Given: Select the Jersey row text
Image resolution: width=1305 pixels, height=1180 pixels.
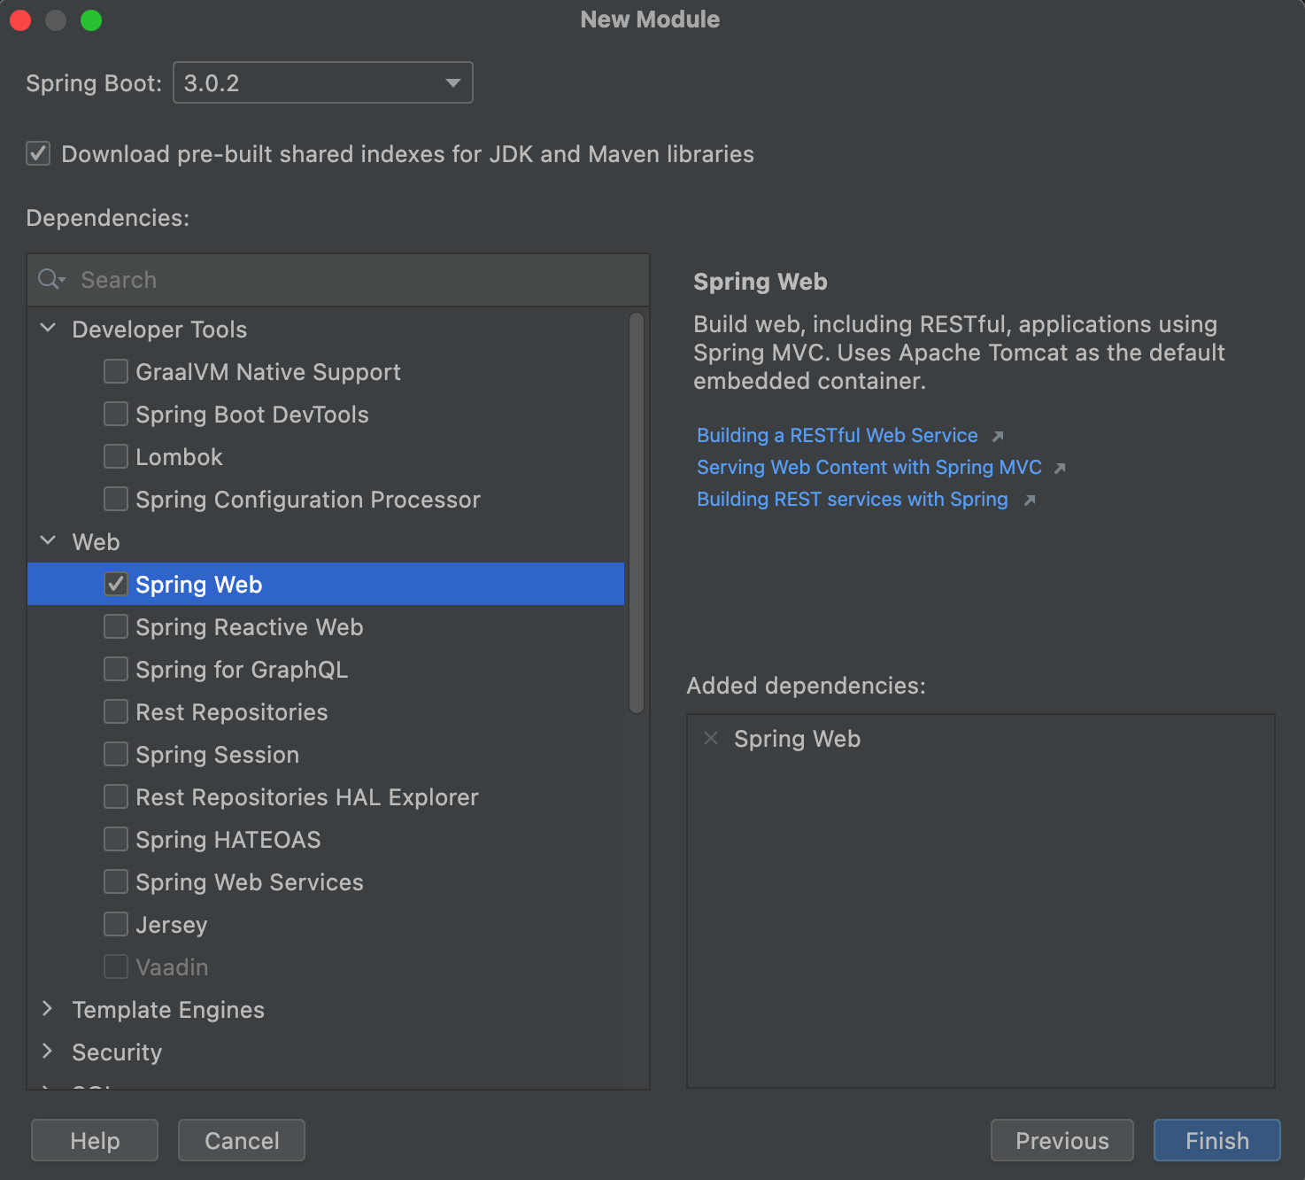Looking at the screenshot, I should click(172, 925).
